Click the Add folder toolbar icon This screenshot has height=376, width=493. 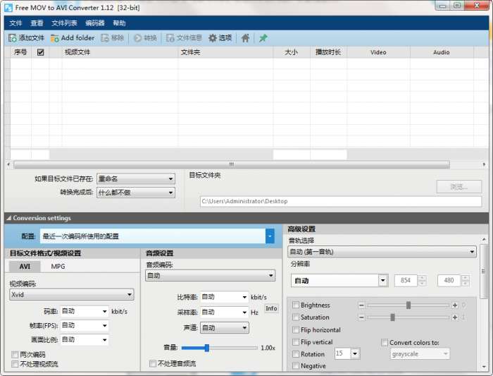tap(55, 38)
